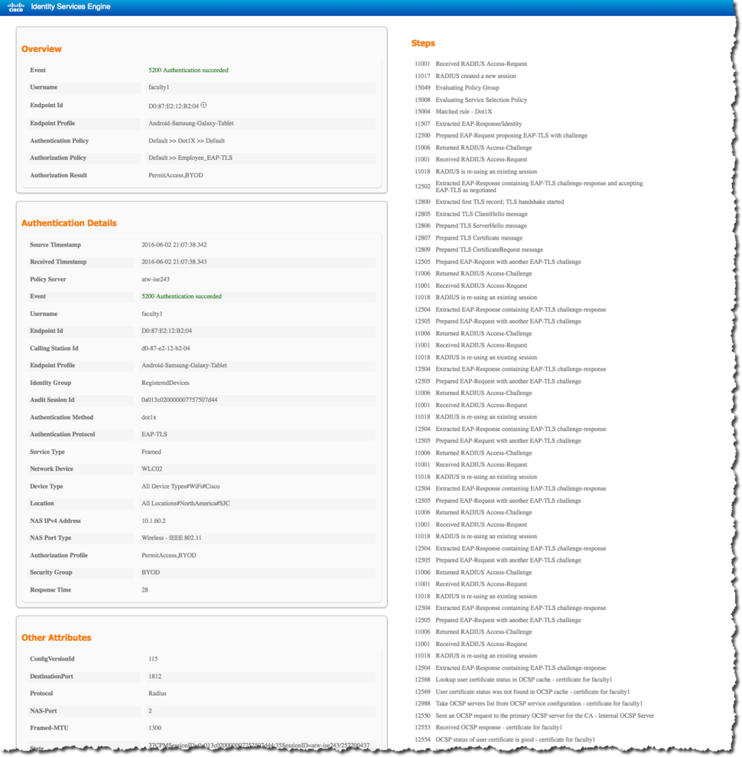
Task: Select Audit Session Id 0a013c020000007757507d44
Action: (180, 400)
